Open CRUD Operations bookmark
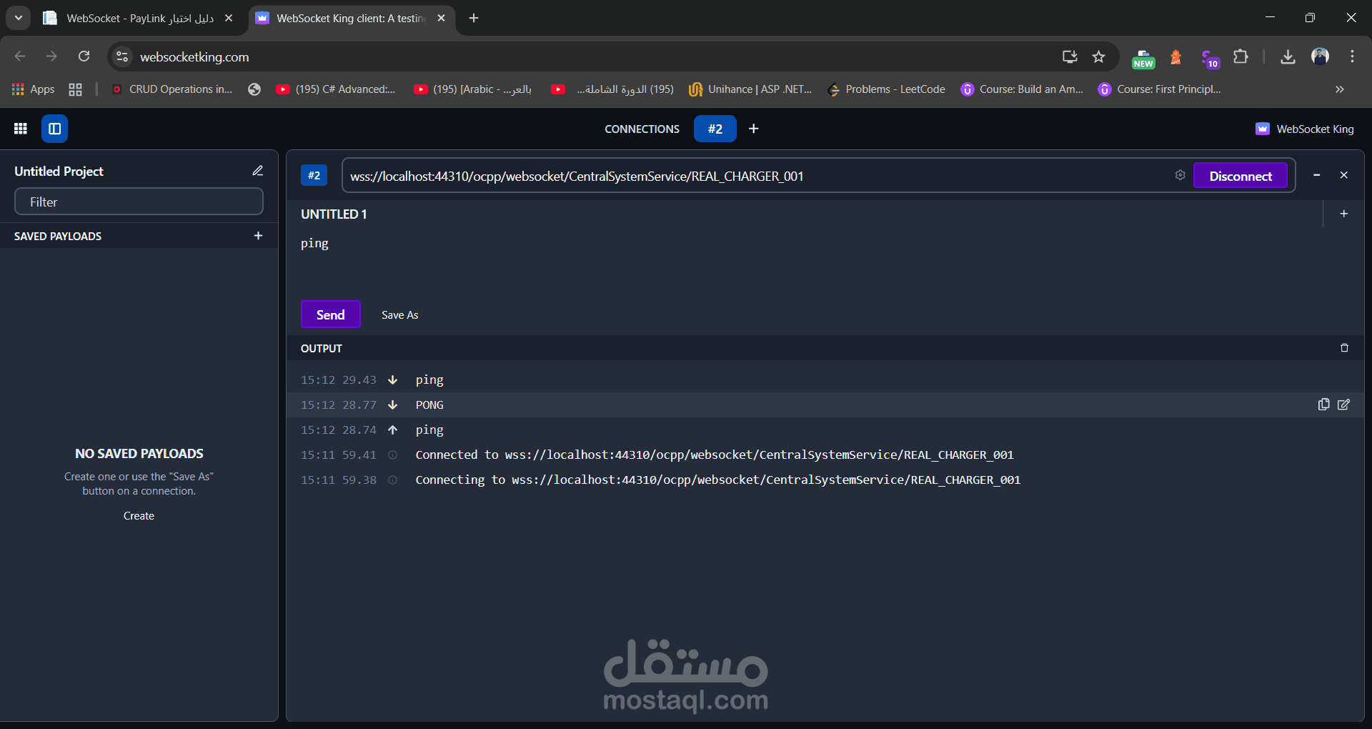 (172, 89)
